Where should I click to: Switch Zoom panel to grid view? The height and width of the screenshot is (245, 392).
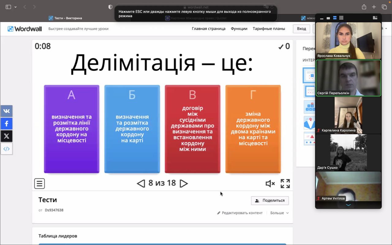pos(341,18)
